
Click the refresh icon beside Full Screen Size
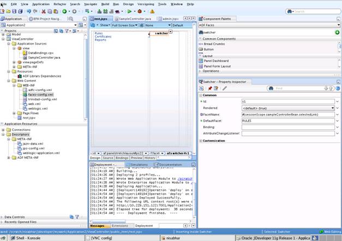point(141,25)
